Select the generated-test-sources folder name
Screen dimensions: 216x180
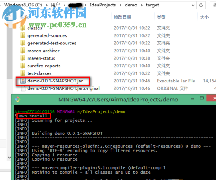pyautogui.click(x=52, y=43)
